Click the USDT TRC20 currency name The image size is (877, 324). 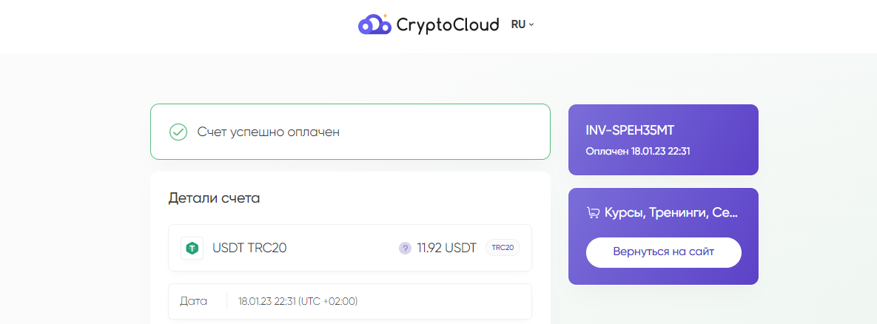pyautogui.click(x=249, y=248)
